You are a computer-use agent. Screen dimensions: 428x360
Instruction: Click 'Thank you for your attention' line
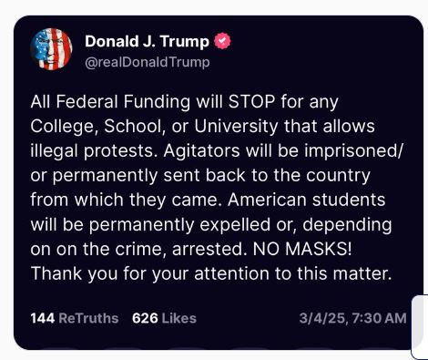coord(211,273)
